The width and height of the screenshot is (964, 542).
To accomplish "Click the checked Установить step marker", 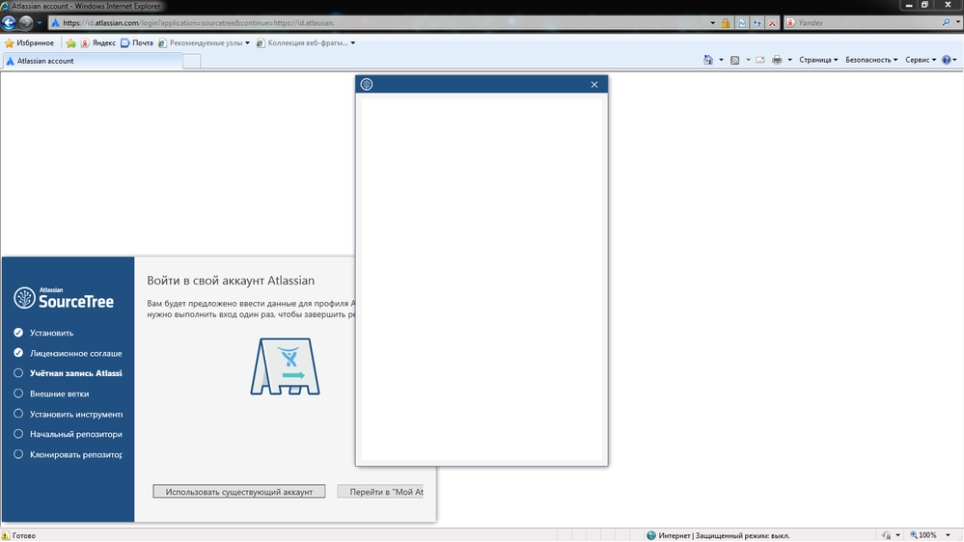I will coord(18,333).
